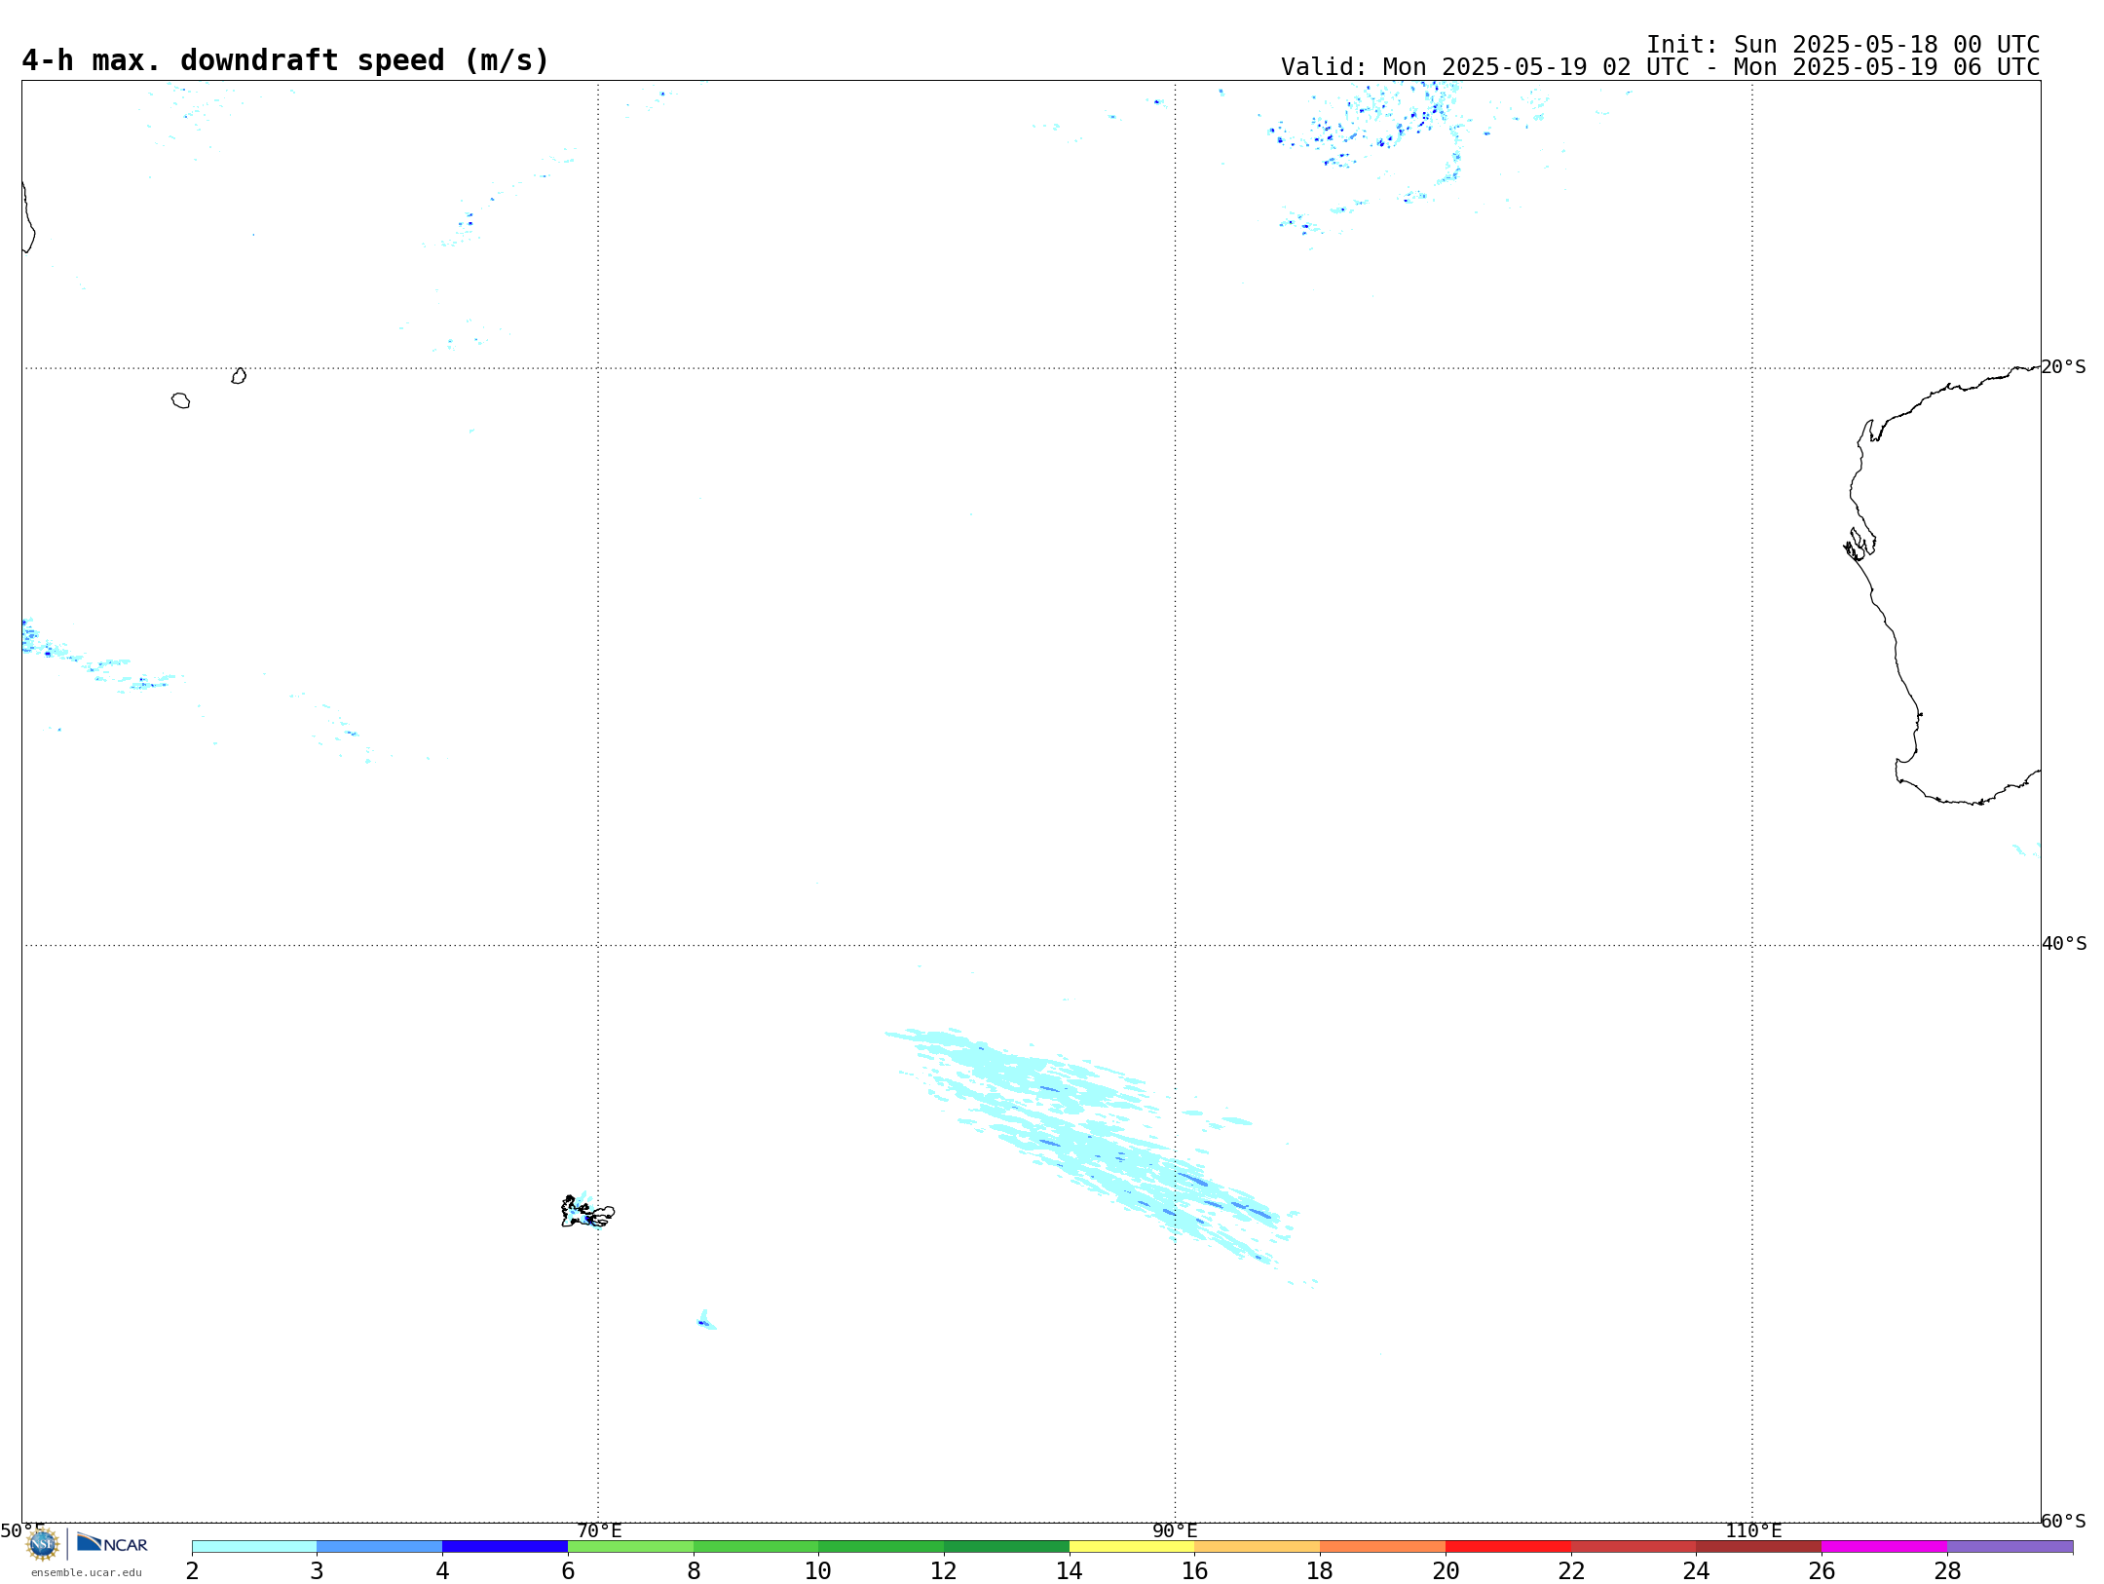Image resolution: width=2104 pixels, height=1584 pixels.
Task: Click the dark red 24-26 m/s swatch
Action: tap(1758, 1547)
